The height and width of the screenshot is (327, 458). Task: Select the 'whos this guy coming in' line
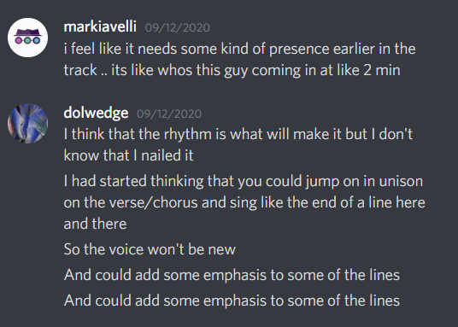[x=232, y=70]
